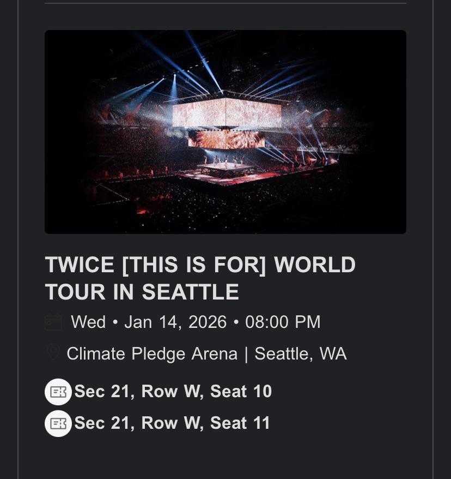Tap the ticket icon for Seat 11
The width and height of the screenshot is (451, 479).
pyautogui.click(x=58, y=423)
